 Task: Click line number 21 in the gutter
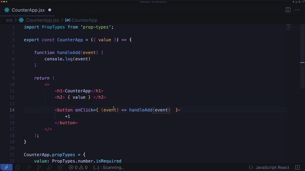(12, 155)
